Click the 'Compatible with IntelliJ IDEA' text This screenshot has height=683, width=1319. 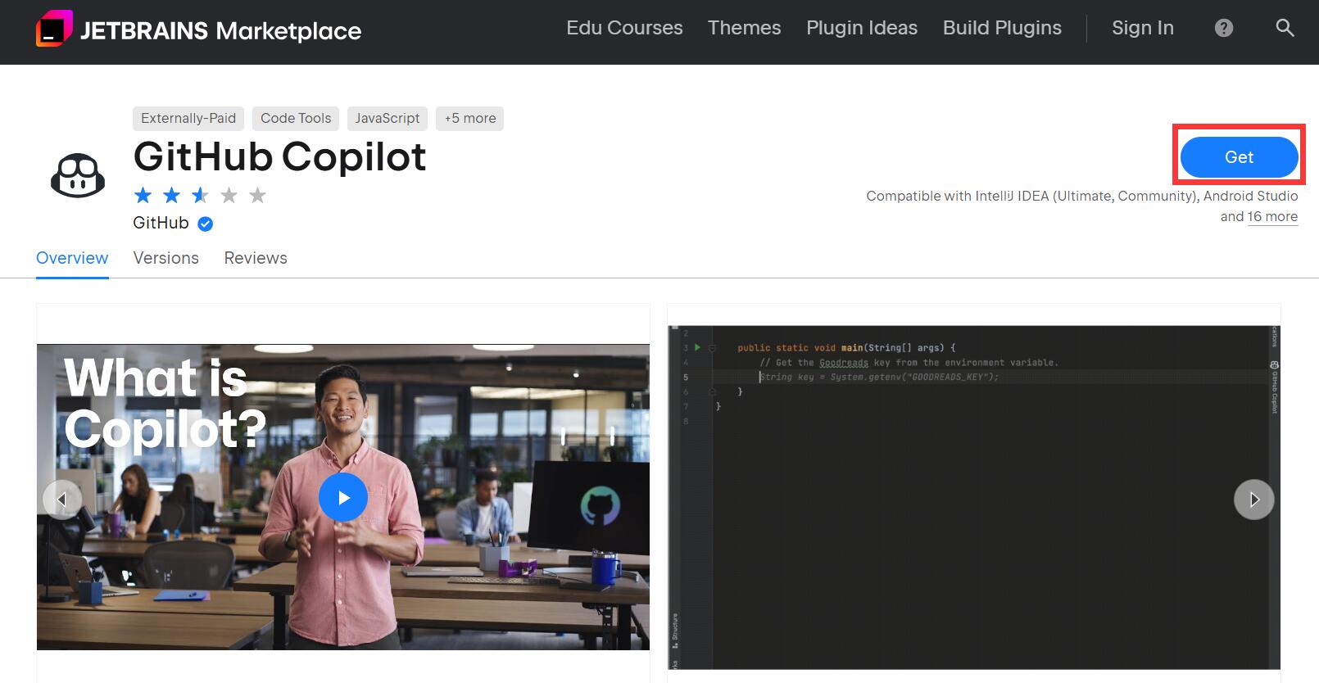[x=1081, y=196]
